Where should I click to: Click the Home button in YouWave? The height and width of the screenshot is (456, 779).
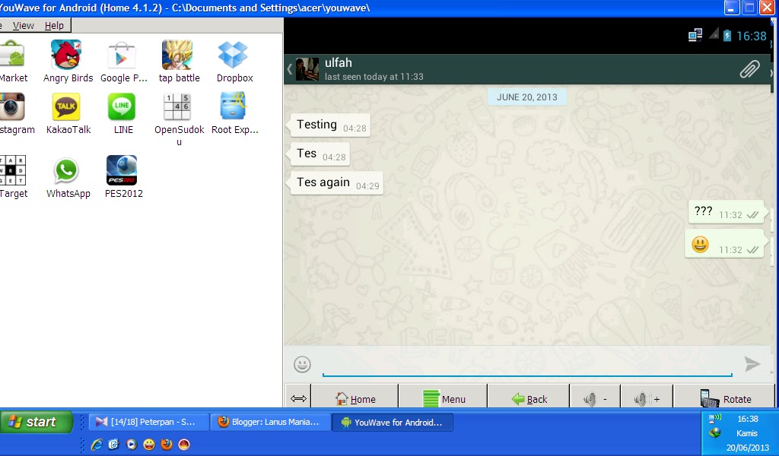pyautogui.click(x=355, y=398)
